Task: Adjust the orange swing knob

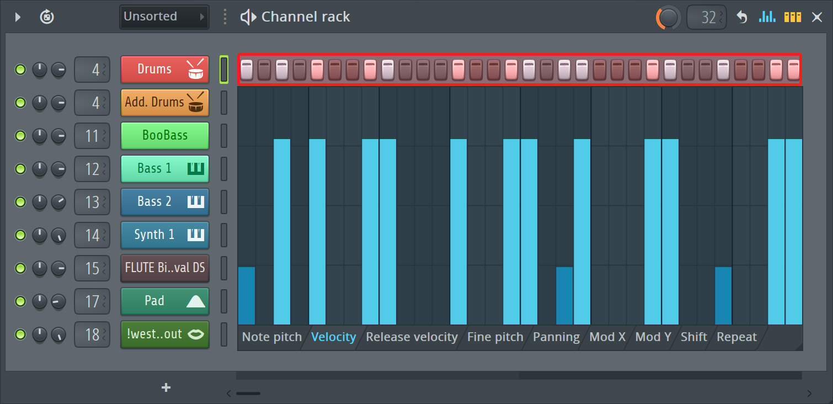Action: 668,18
